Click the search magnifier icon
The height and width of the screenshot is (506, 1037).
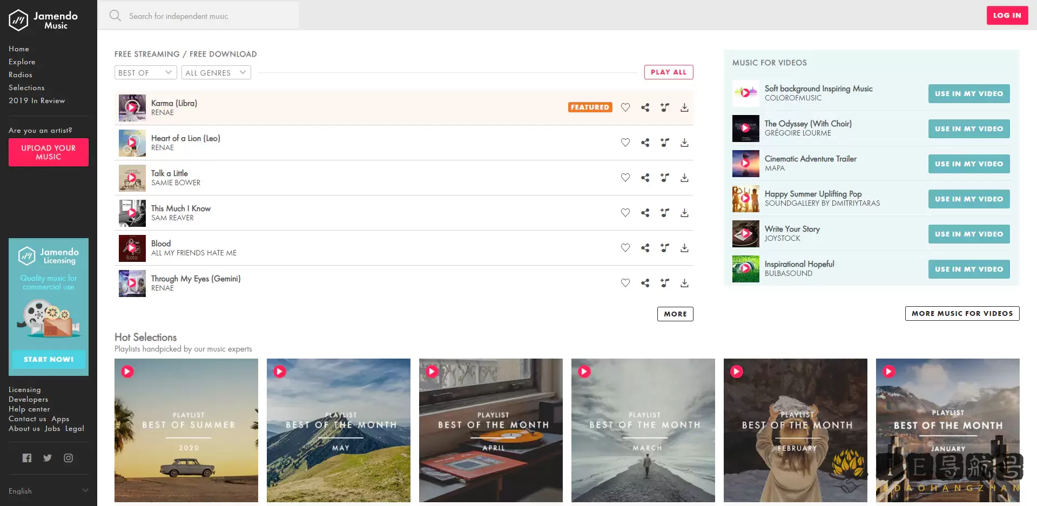coord(115,16)
